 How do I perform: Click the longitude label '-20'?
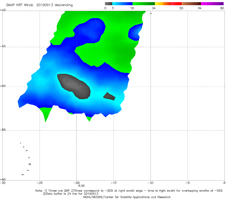pos(76,183)
